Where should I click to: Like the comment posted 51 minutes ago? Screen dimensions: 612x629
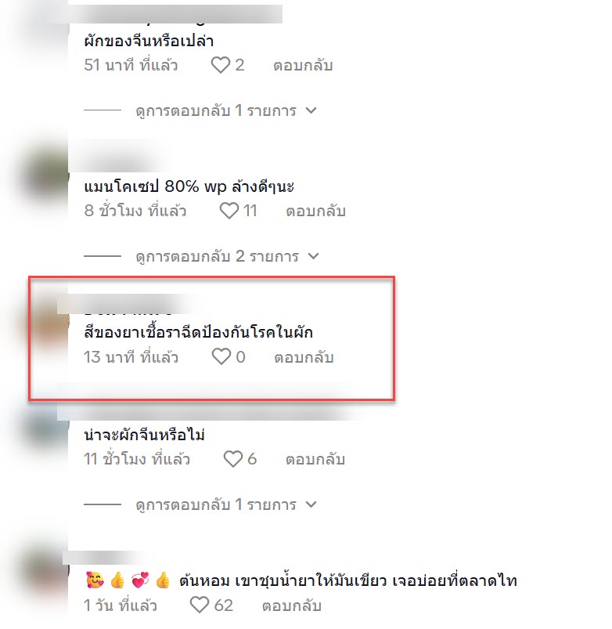click(x=221, y=65)
